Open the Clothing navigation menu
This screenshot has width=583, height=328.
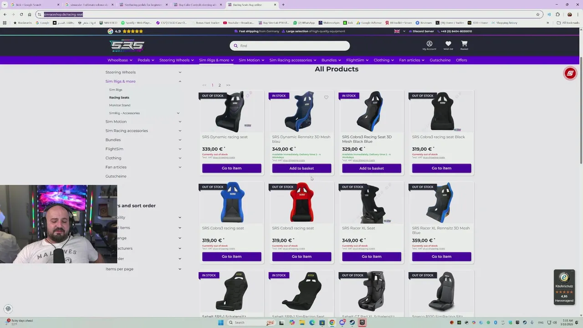click(384, 60)
